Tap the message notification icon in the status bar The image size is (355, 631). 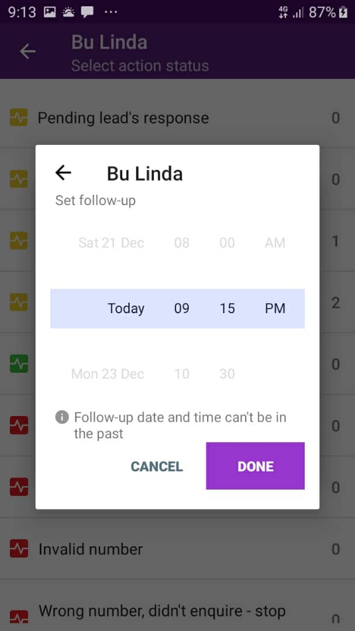(87, 12)
